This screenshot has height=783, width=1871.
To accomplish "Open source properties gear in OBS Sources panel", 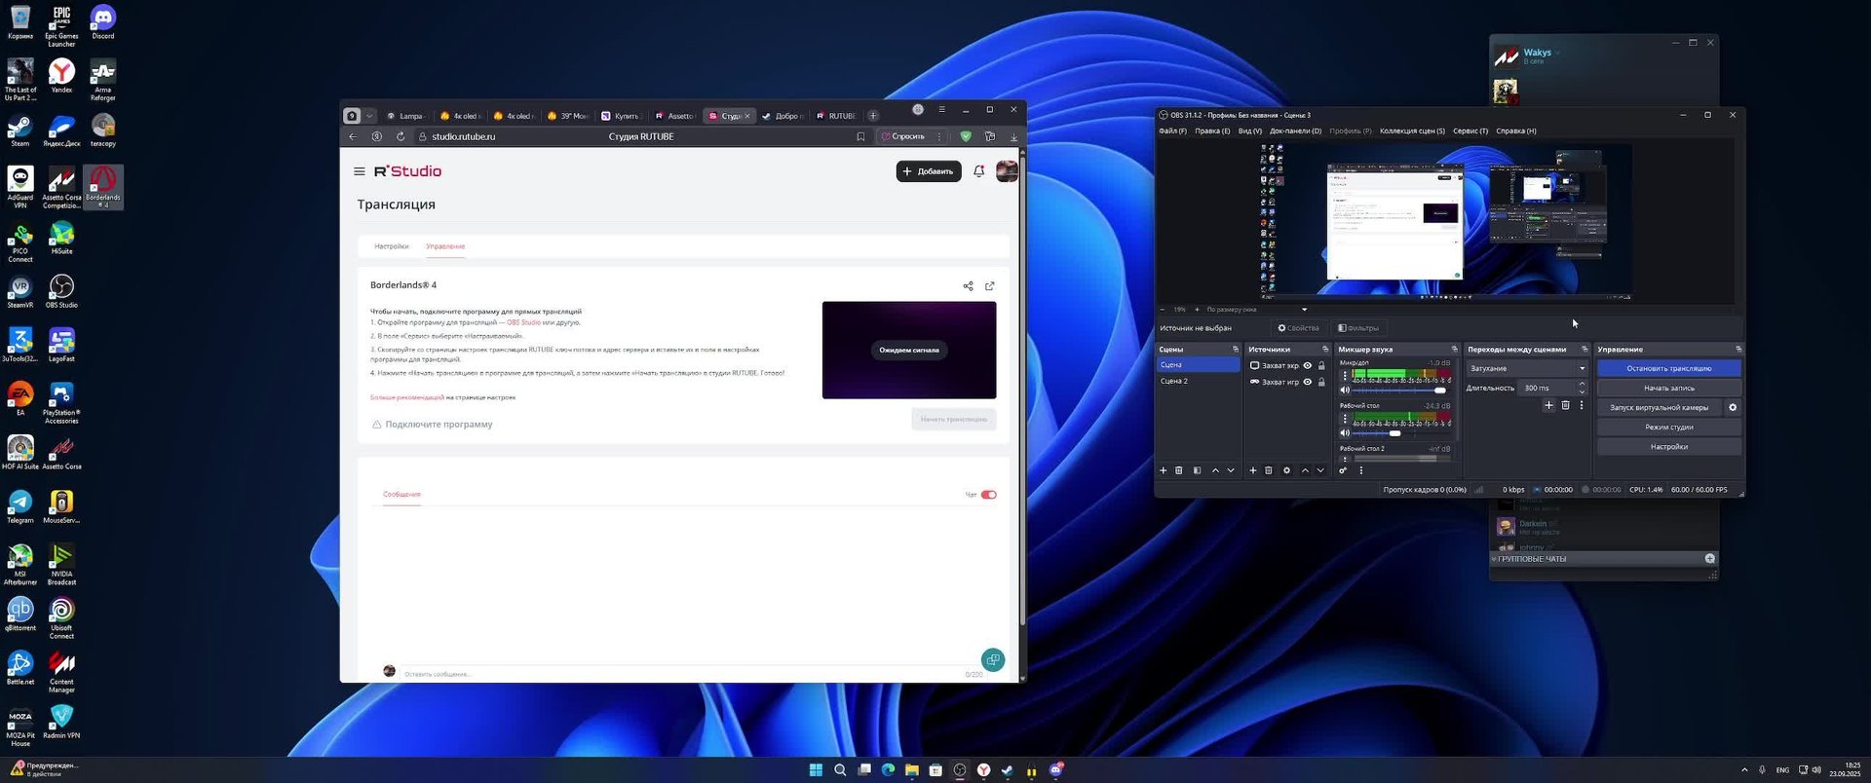I will 1286,470.
